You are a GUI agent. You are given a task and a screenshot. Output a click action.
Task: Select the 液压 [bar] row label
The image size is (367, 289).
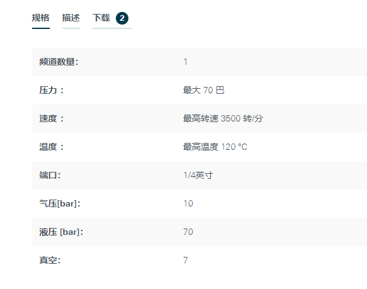tap(61, 232)
